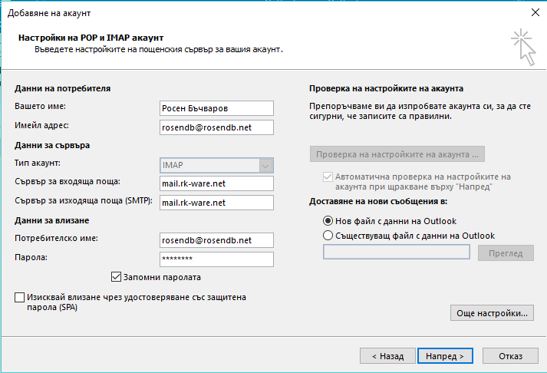Open the Тип акаунт IMAP dropdown
The height and width of the screenshot is (373, 547).
click(216, 165)
